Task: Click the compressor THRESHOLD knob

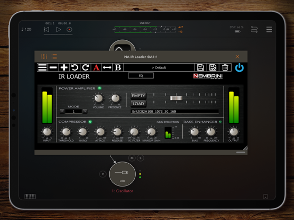Action: (66, 132)
